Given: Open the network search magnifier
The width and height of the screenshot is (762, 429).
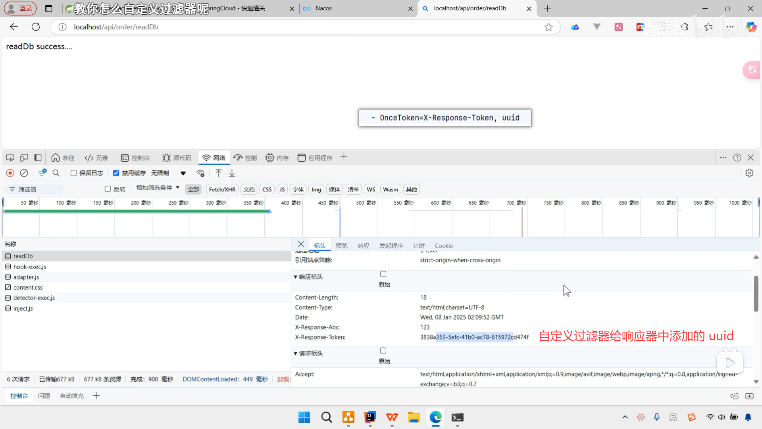Looking at the screenshot, I should pyautogui.click(x=56, y=173).
